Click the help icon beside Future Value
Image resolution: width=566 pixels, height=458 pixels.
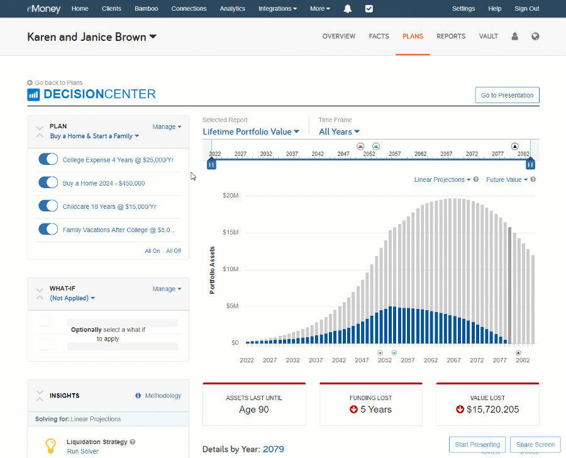pyautogui.click(x=533, y=179)
